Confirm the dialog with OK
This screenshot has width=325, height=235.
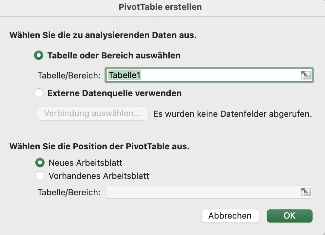point(290,216)
